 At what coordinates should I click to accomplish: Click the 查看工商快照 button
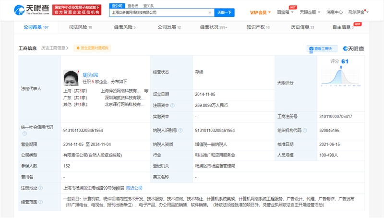(x=322, y=49)
